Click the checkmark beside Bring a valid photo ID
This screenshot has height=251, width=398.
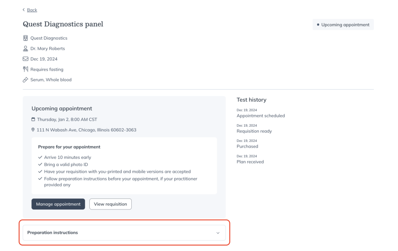point(40,164)
